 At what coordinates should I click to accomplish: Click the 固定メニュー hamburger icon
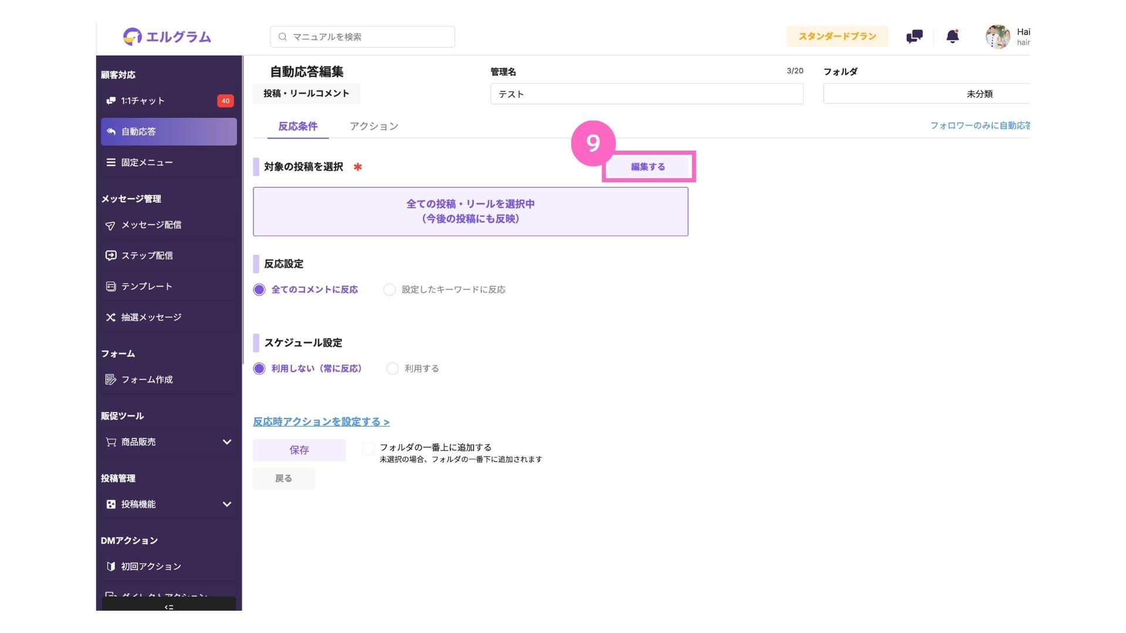click(x=111, y=162)
